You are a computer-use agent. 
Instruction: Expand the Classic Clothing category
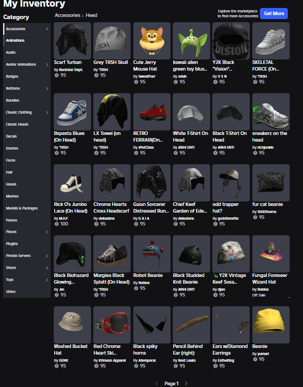coord(47,113)
